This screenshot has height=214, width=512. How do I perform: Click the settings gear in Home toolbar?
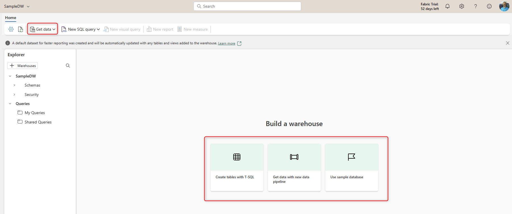click(11, 29)
